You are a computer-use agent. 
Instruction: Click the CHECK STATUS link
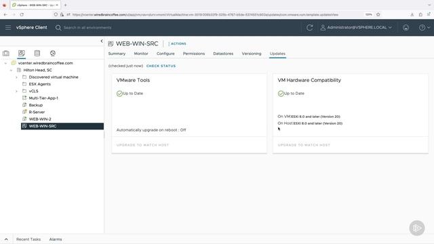pos(161,66)
